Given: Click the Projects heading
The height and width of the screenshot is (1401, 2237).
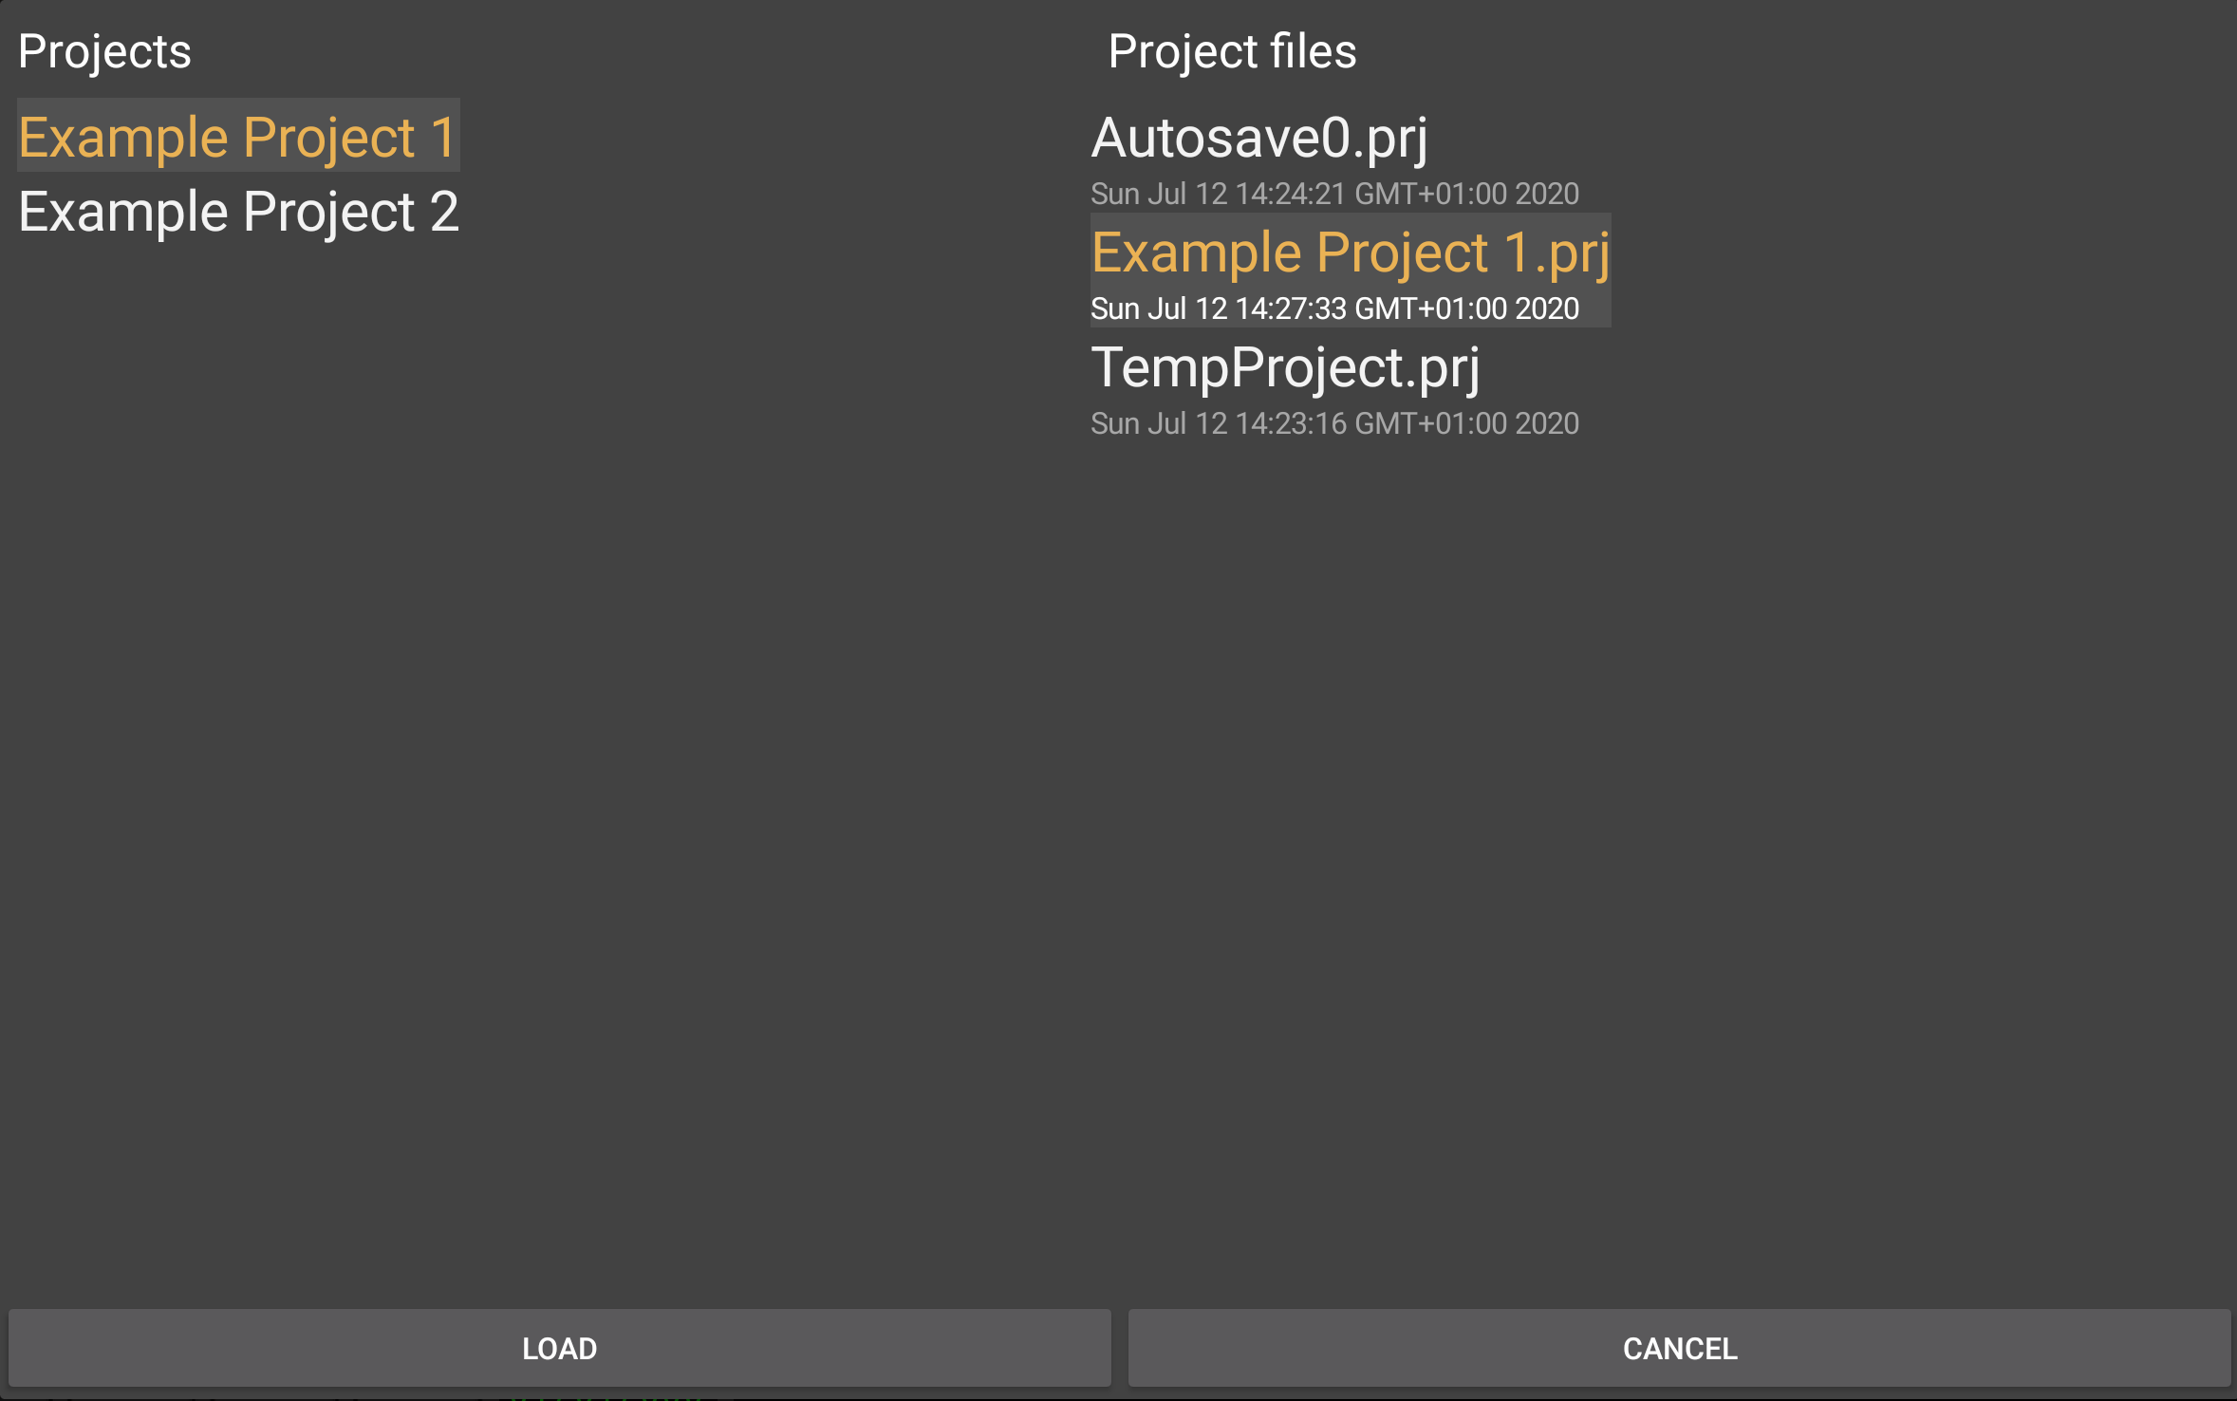Looking at the screenshot, I should [x=104, y=51].
